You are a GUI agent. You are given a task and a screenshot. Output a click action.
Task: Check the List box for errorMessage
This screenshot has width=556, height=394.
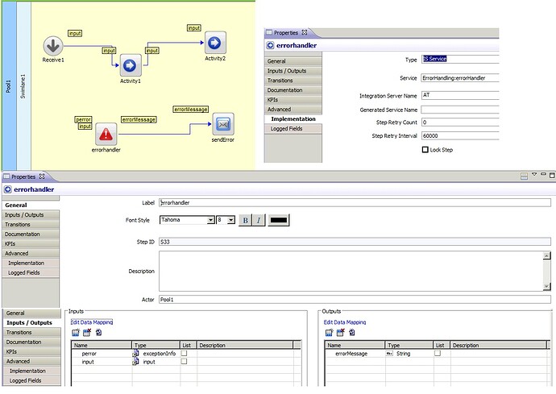coord(438,353)
